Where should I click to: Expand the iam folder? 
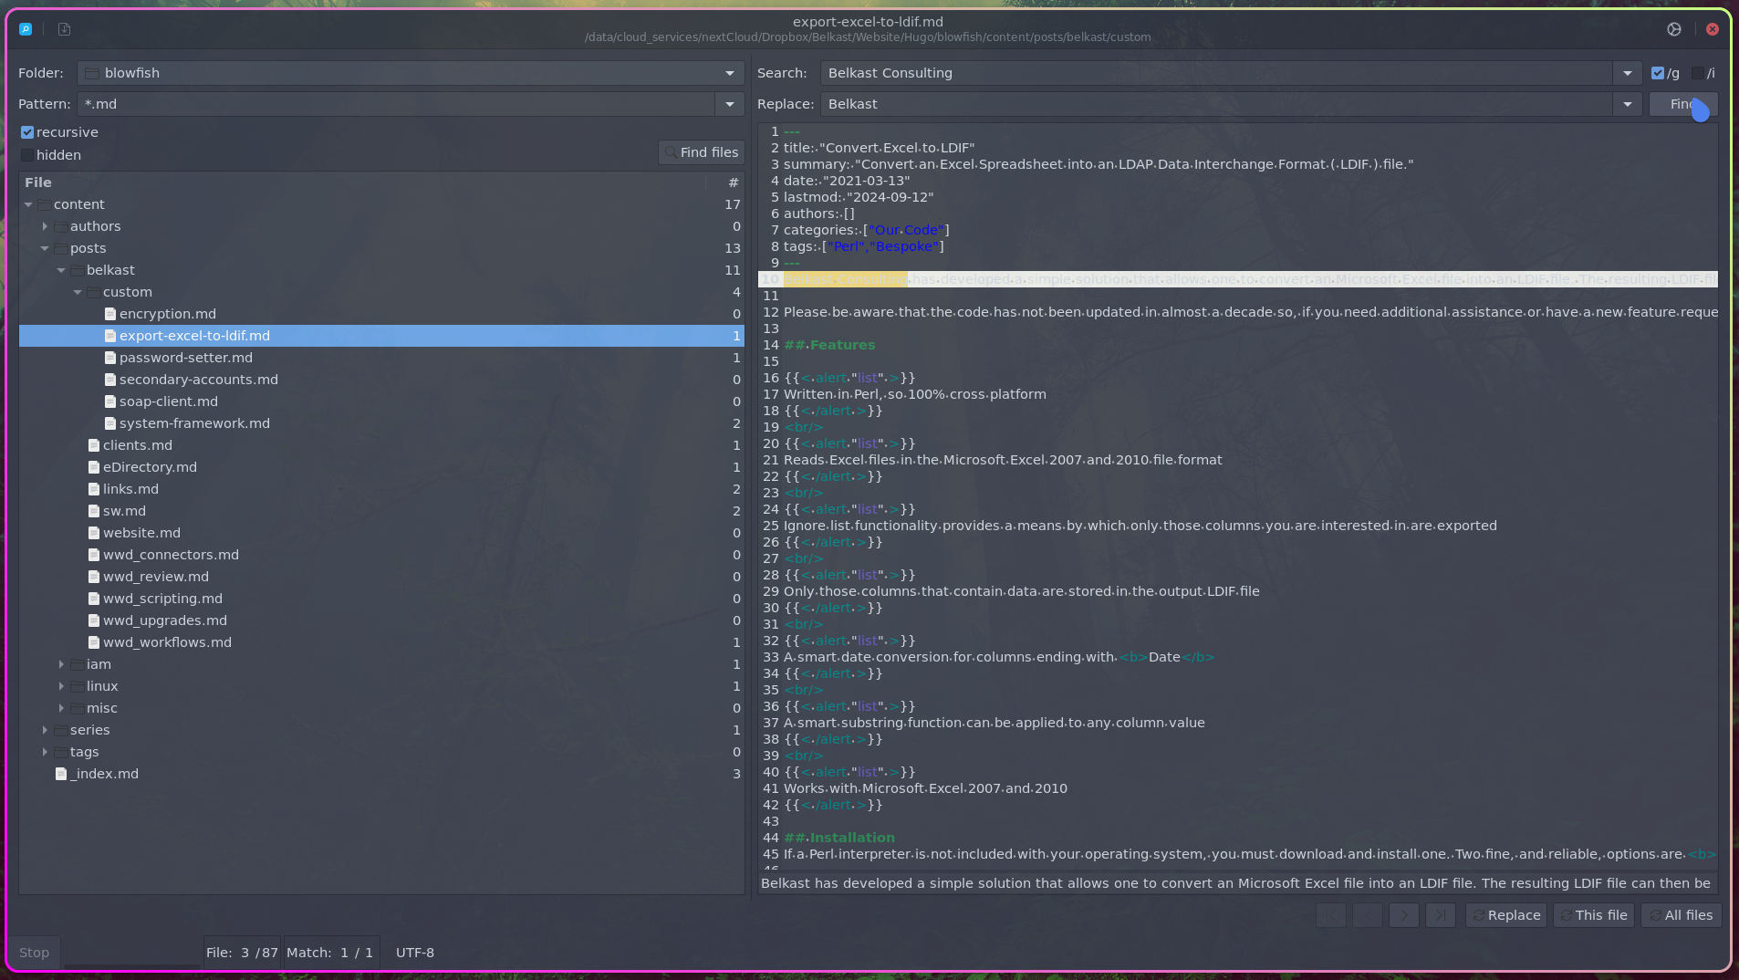point(61,664)
